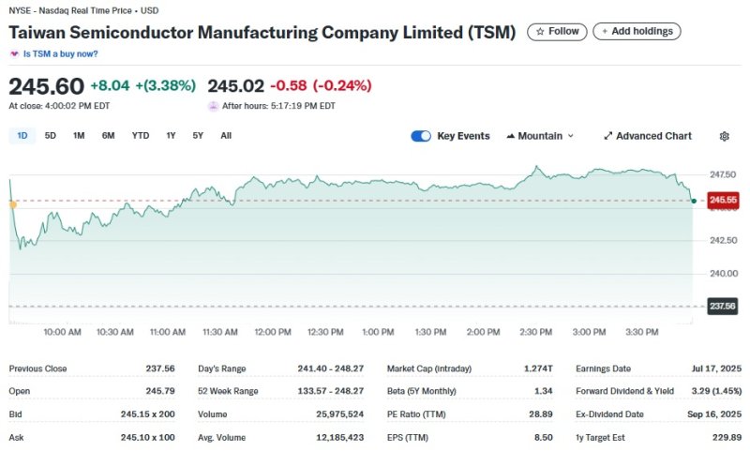Click the red 245.55 price label
Image resolution: width=750 pixels, height=451 pixels.
[x=723, y=200]
